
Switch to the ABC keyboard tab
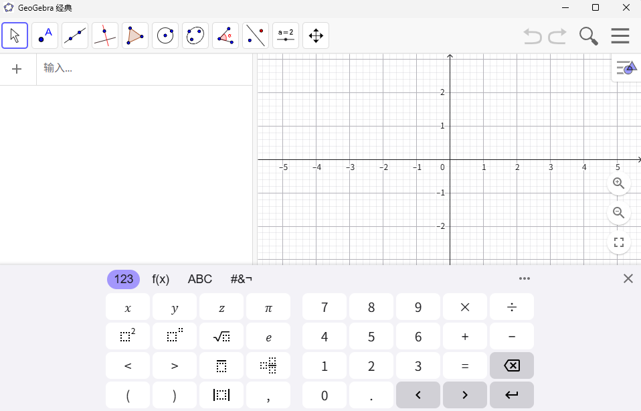[199, 279]
